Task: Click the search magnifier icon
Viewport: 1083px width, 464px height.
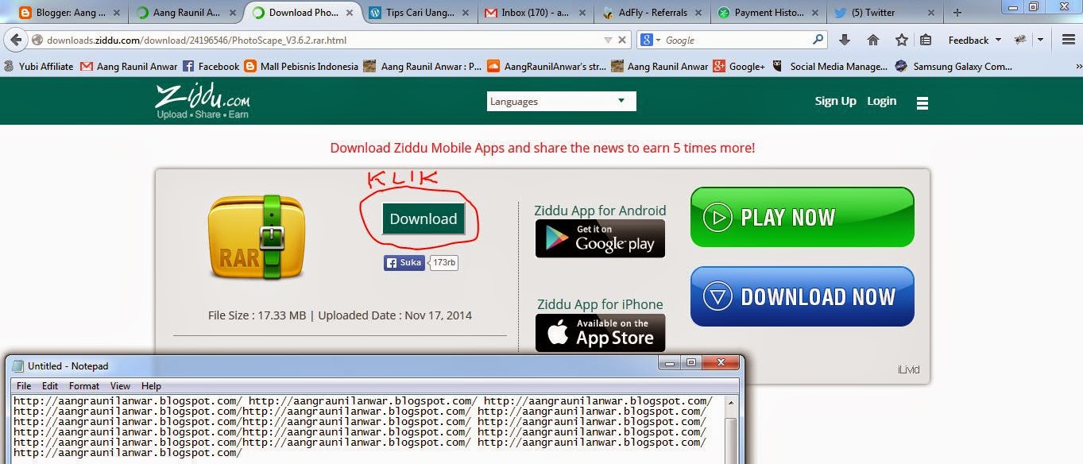Action: [818, 40]
